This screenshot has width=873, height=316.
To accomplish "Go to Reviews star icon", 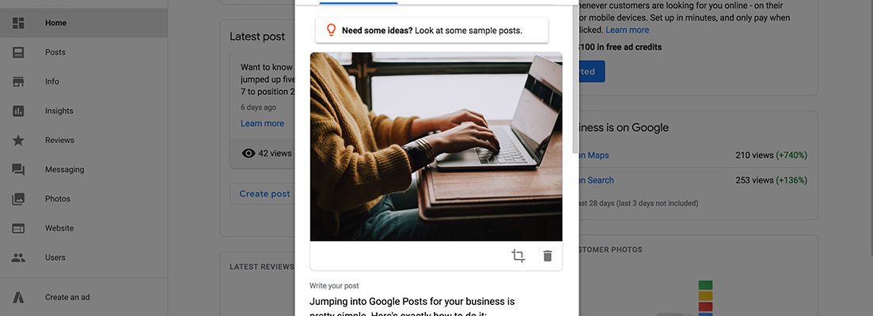I will coord(18,140).
